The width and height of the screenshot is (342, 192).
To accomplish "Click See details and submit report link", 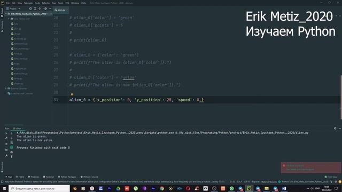I will pyautogui.click(x=300, y=170).
